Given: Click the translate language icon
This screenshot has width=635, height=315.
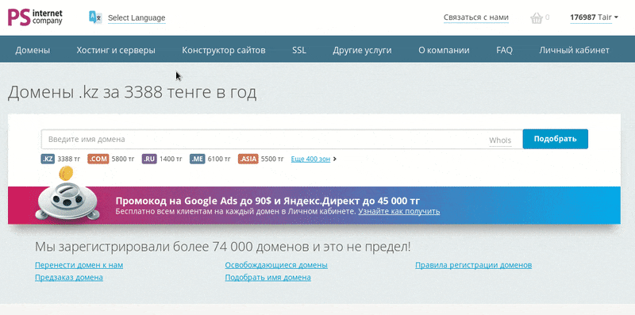Looking at the screenshot, I should [x=95, y=17].
